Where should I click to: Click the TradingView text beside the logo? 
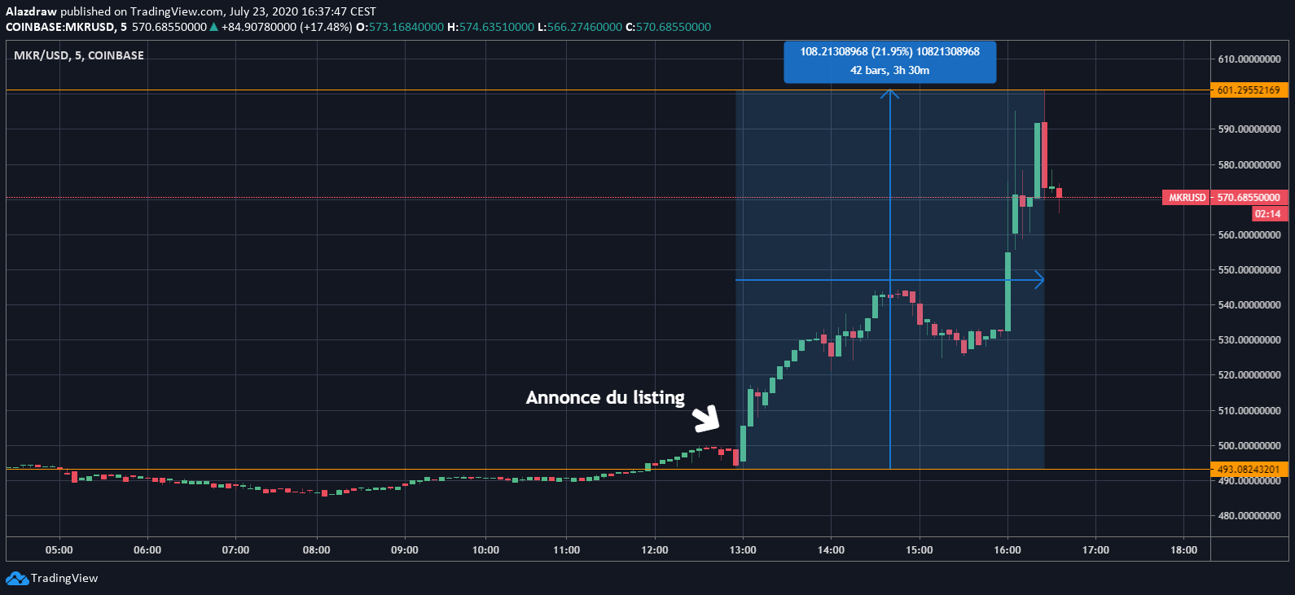pyautogui.click(x=64, y=579)
